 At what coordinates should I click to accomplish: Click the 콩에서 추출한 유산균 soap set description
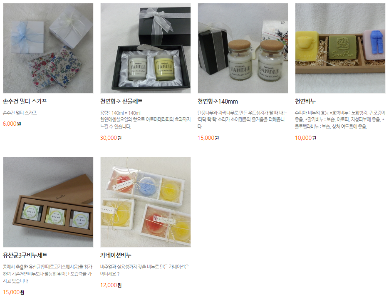(47, 274)
